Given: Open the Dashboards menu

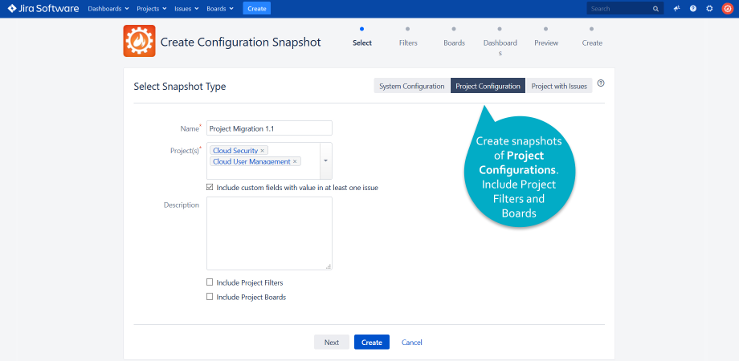Looking at the screenshot, I should (x=108, y=9).
